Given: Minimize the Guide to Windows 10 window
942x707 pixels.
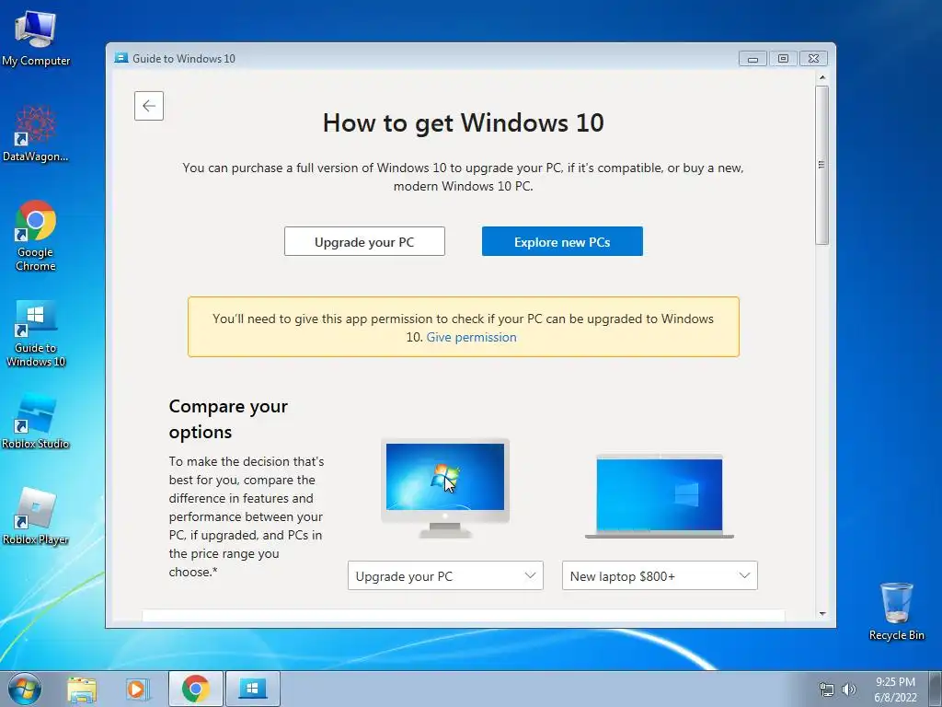Looking at the screenshot, I should (x=752, y=58).
